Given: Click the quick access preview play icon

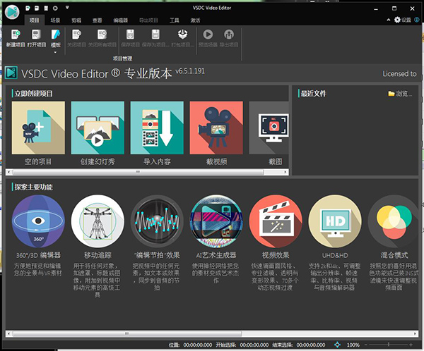Looking at the screenshot, I should click(55, 8).
